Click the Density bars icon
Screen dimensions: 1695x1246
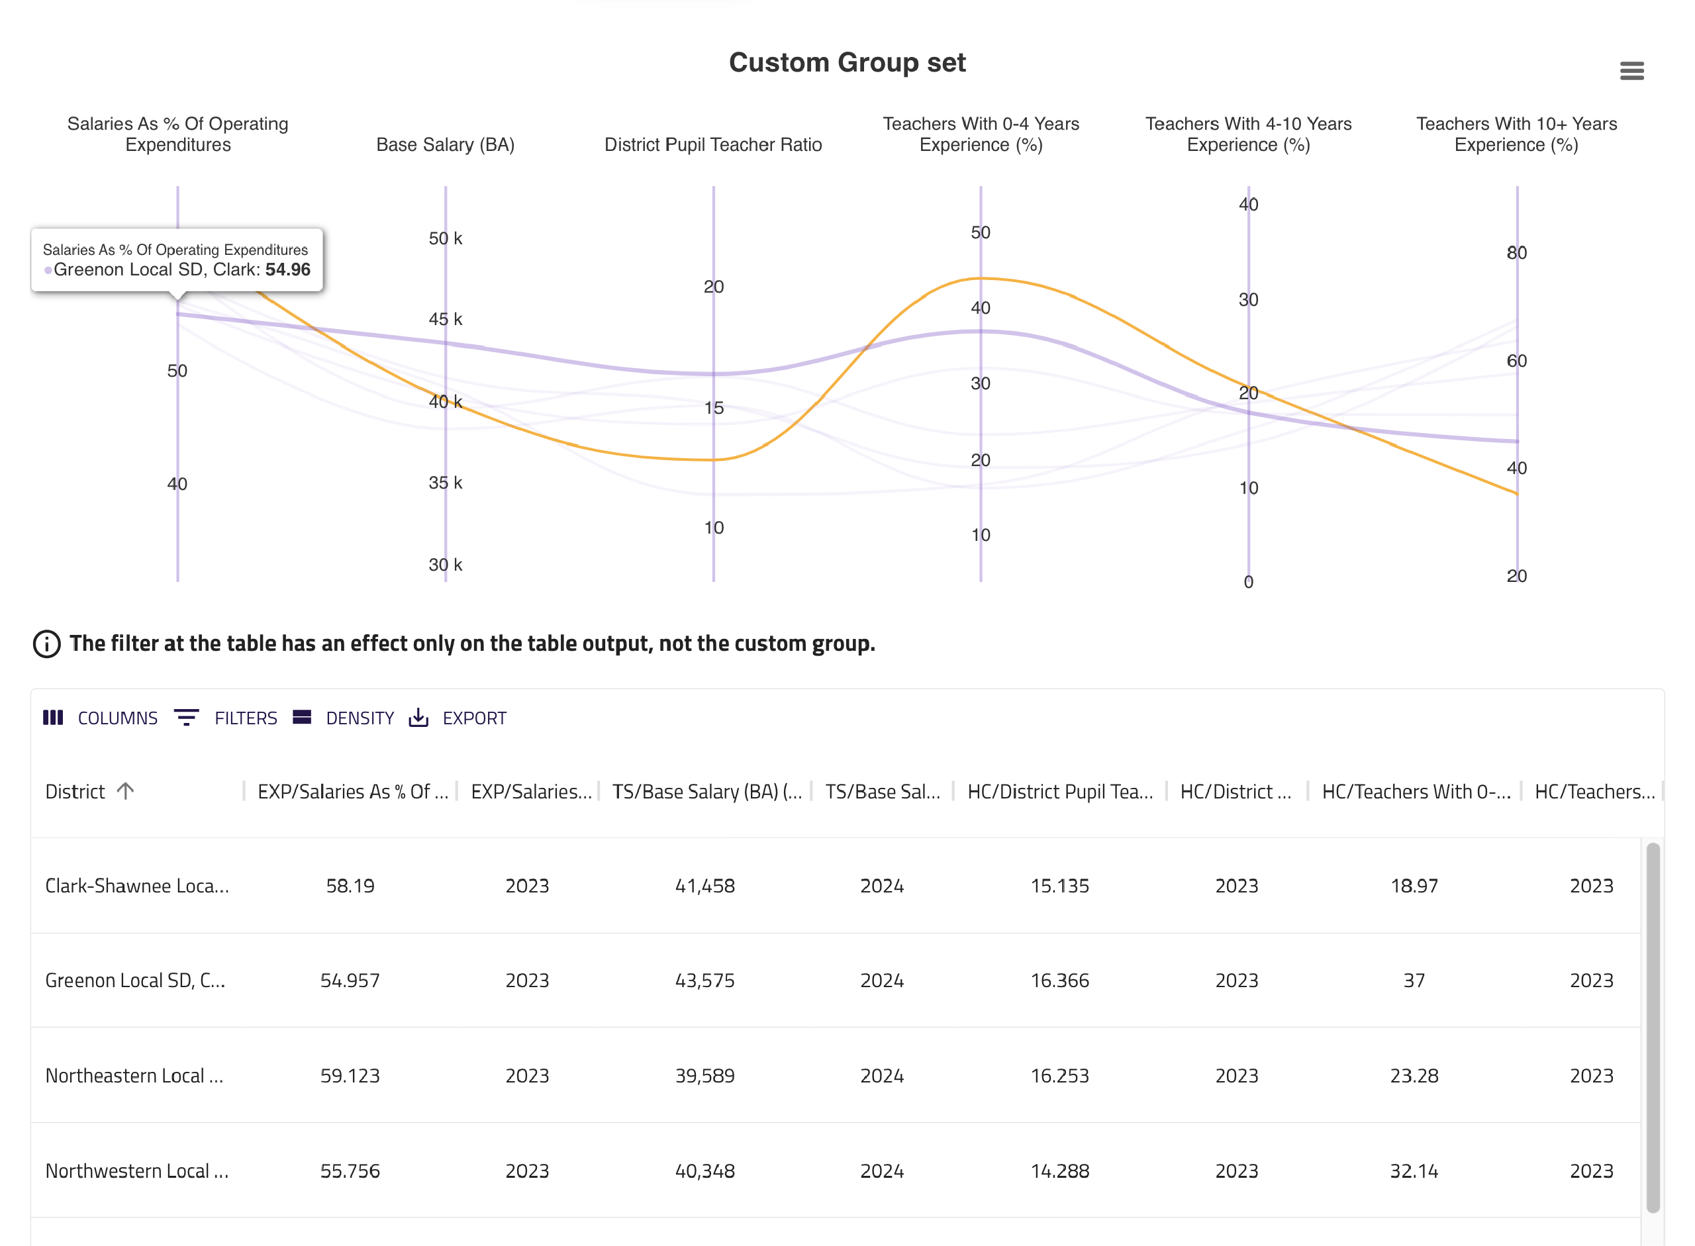302,717
